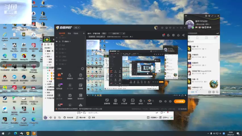Open microphone dropdown arrow beside 麦克风
Screen dimensions: 242x136
click(x=144, y=101)
